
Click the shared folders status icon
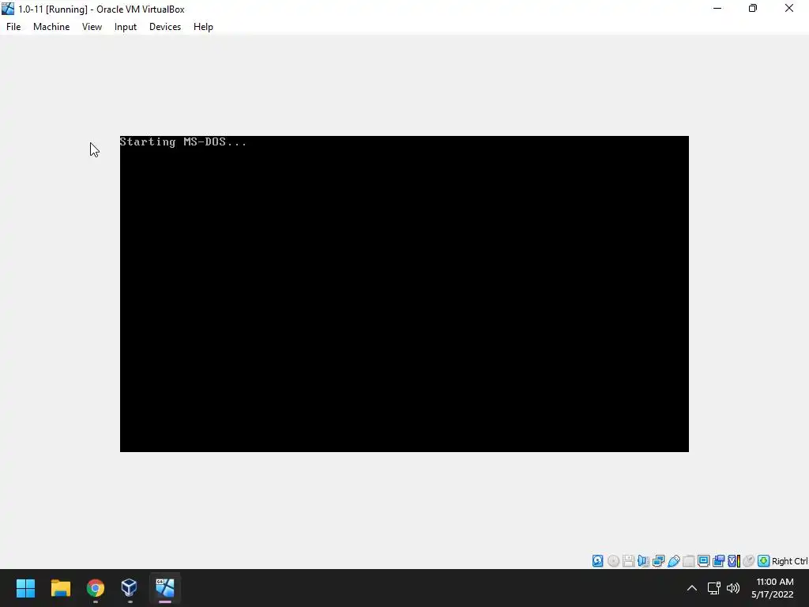(689, 561)
